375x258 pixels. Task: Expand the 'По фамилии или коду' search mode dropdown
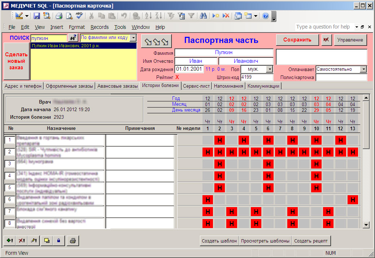tap(133, 38)
